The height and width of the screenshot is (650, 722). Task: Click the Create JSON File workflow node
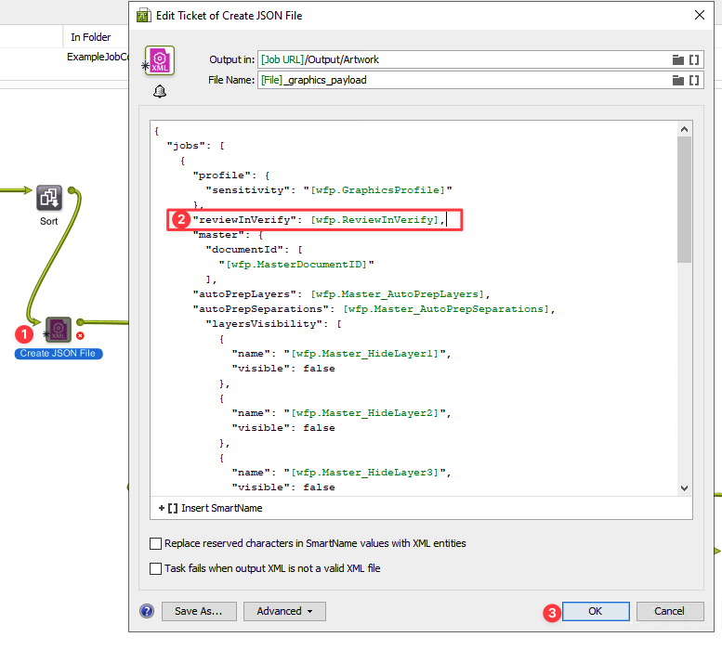pos(59,331)
